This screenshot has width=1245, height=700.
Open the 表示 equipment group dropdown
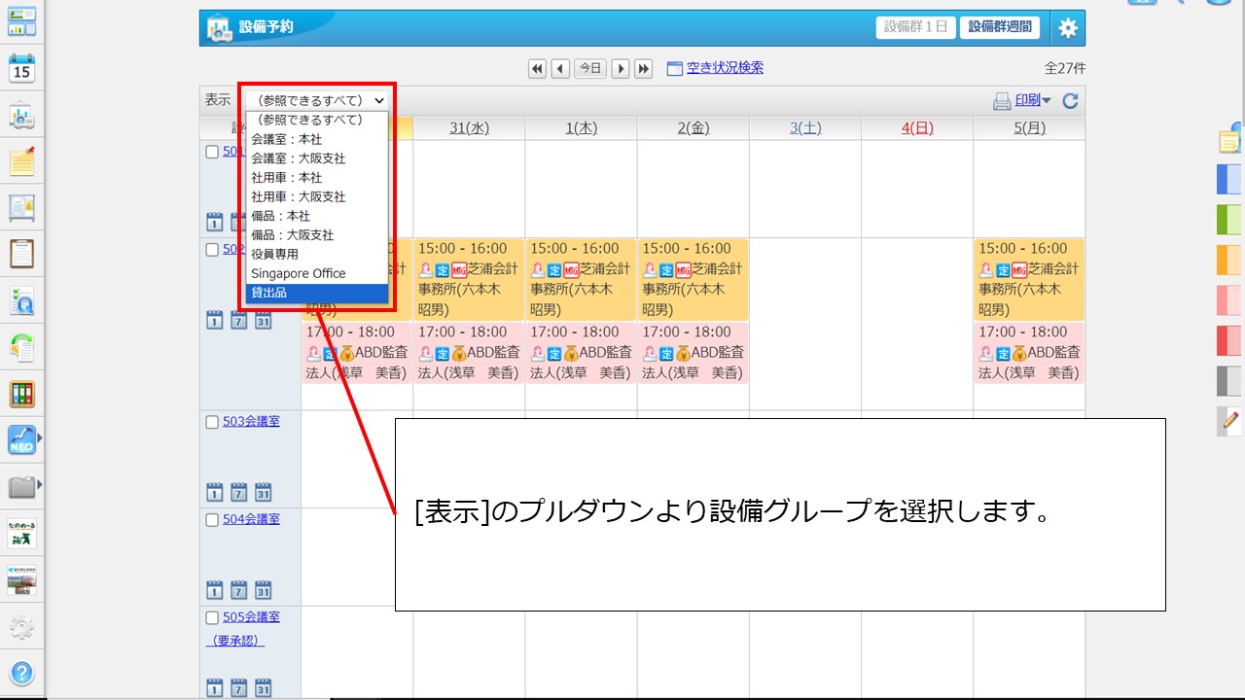coord(317,100)
